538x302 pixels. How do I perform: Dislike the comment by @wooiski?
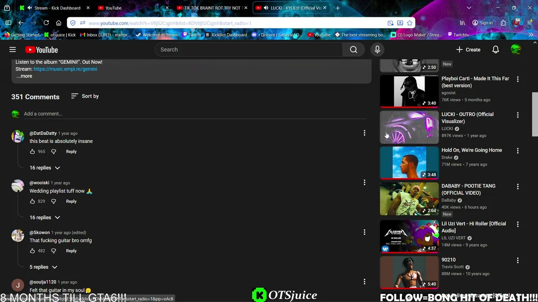click(x=53, y=201)
